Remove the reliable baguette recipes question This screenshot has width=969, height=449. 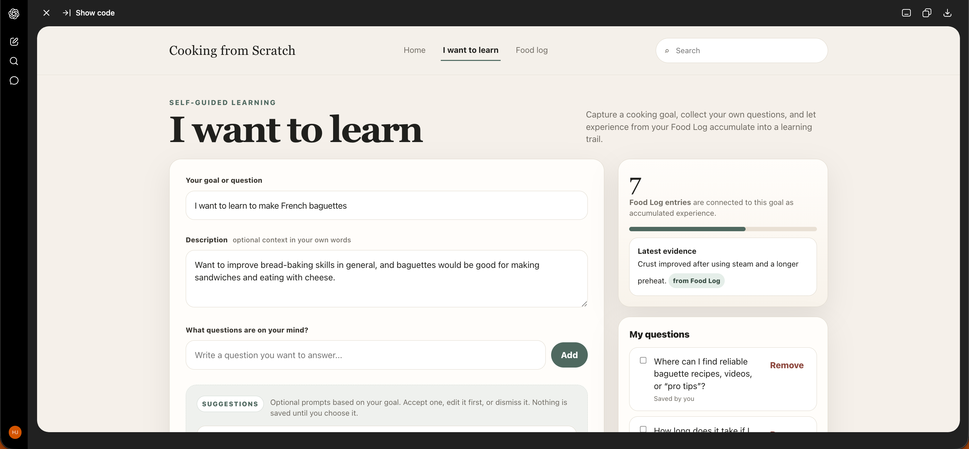[787, 365]
